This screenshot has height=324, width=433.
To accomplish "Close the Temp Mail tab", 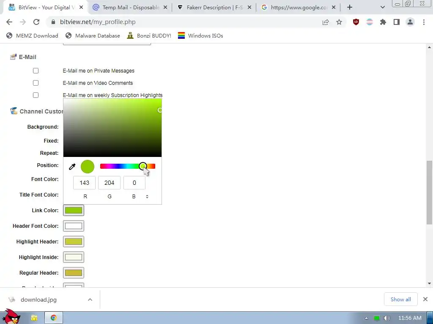I will [165, 8].
